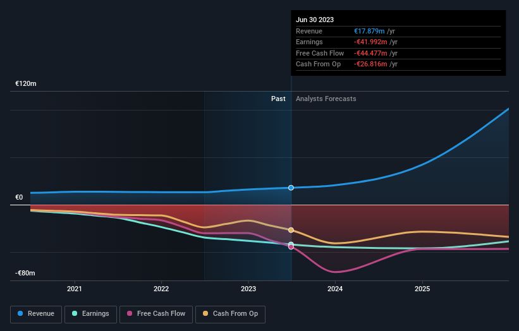Toggle the Revenue series legend button
Viewport: 519px width, 331px height.
(36, 314)
